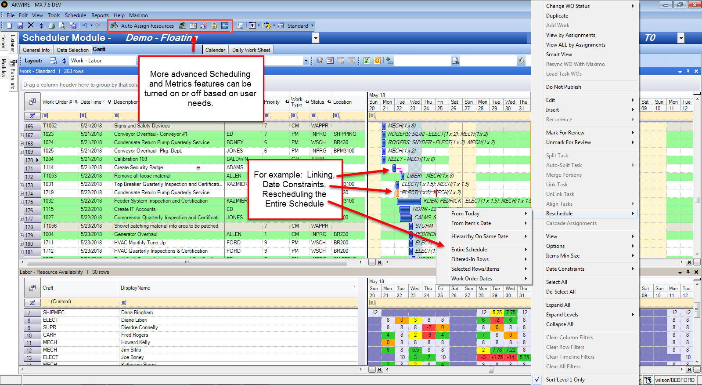Open the Schedule menu in menu bar
Viewport: 702px width, 385px height.
[76, 15]
